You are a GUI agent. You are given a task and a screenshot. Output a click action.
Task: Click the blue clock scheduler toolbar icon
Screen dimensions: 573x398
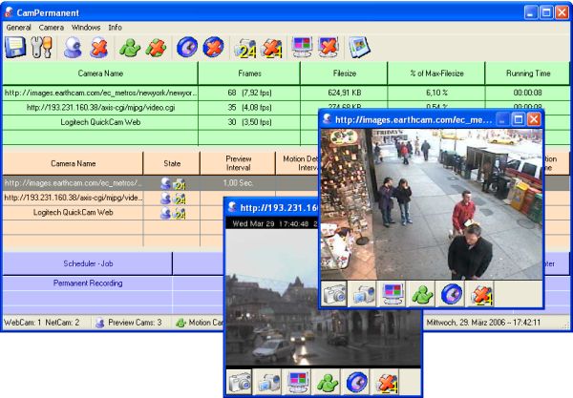click(x=187, y=47)
